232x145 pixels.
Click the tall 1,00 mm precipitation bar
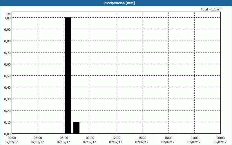(68, 75)
